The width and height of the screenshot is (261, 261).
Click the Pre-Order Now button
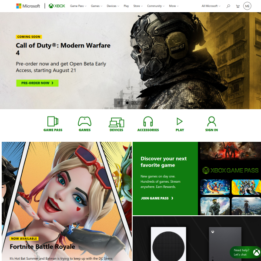[x=37, y=83]
